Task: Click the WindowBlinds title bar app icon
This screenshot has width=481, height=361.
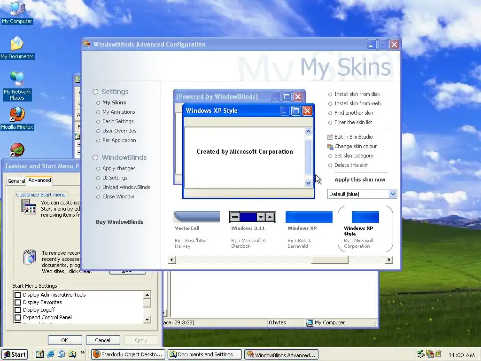Action: click(x=87, y=44)
